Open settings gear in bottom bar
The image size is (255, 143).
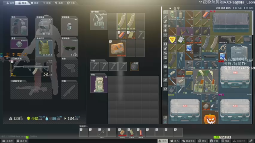251,141
